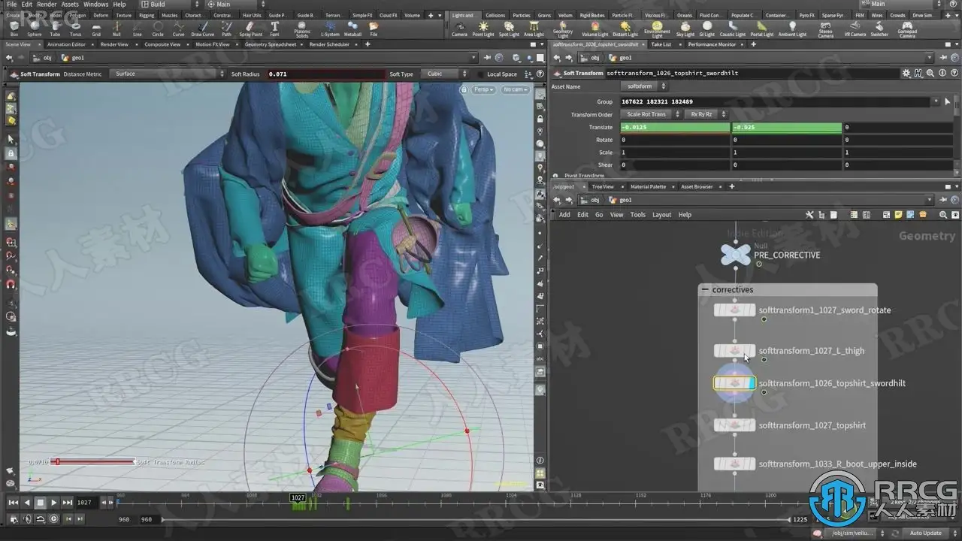Viewport: 962px width, 541px height.
Task: Open the Render menu
Action: click(x=47, y=5)
